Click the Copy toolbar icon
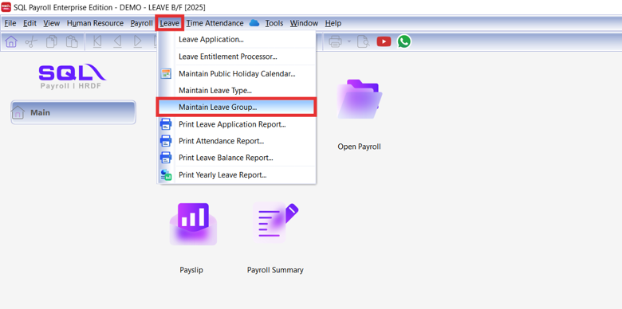Viewport: 622px width, 309px height. click(52, 41)
